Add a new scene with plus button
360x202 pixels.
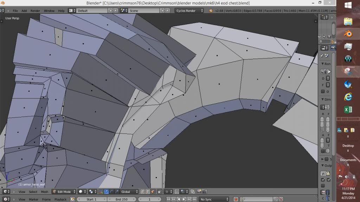tap(162, 11)
